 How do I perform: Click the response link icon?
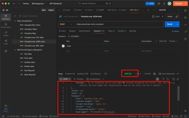(178, 79)
